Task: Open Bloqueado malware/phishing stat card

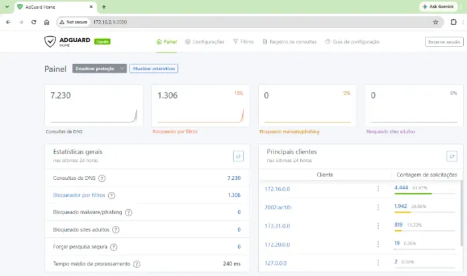Action: tap(308, 106)
